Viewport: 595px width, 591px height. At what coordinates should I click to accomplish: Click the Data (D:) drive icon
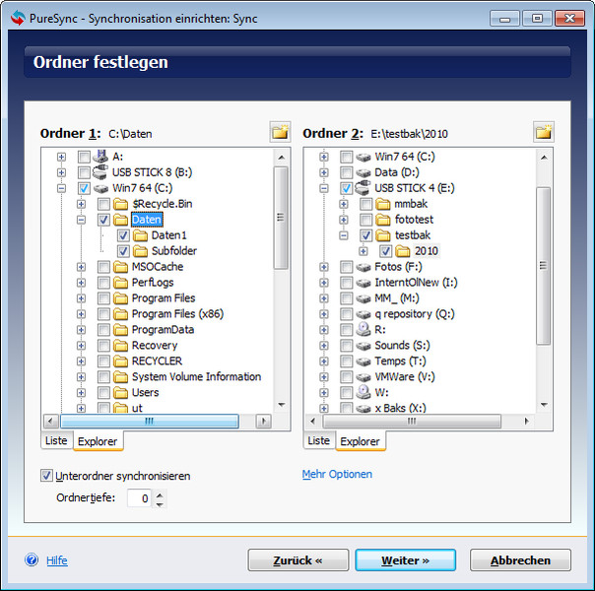pyautogui.click(x=364, y=172)
